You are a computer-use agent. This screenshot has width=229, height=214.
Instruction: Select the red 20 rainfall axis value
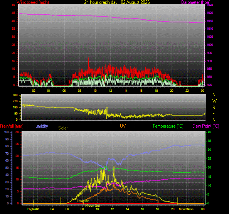tap(17, 156)
